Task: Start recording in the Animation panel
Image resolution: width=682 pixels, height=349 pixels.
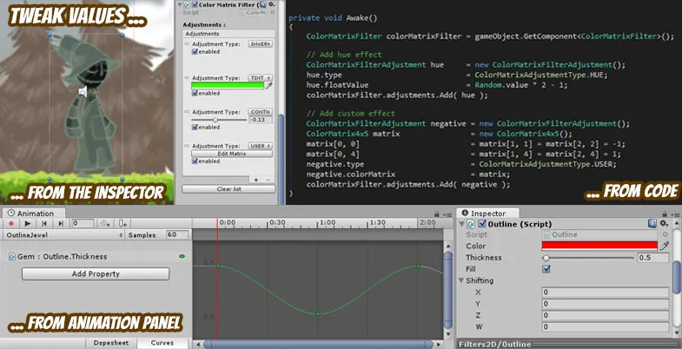Action: 12,223
